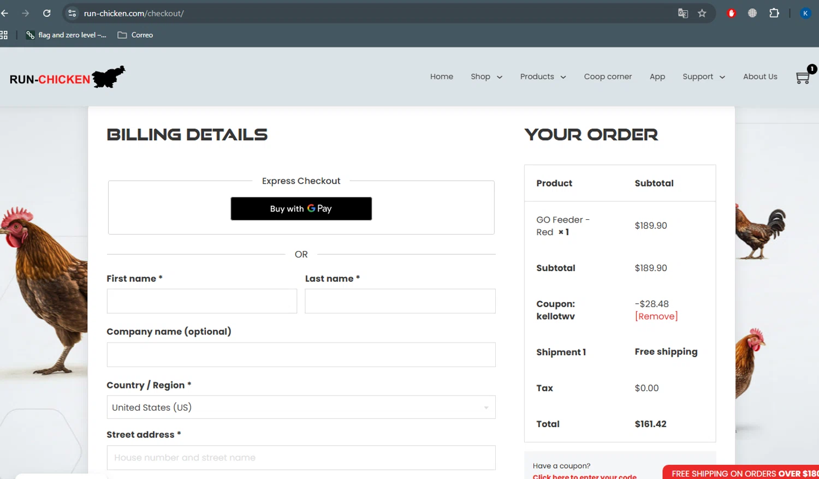Click the address bar URL
Viewport: 819px width, 479px height.
click(x=134, y=13)
